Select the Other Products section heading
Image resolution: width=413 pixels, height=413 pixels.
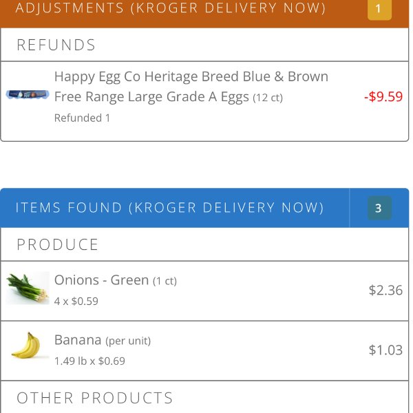coord(95,398)
